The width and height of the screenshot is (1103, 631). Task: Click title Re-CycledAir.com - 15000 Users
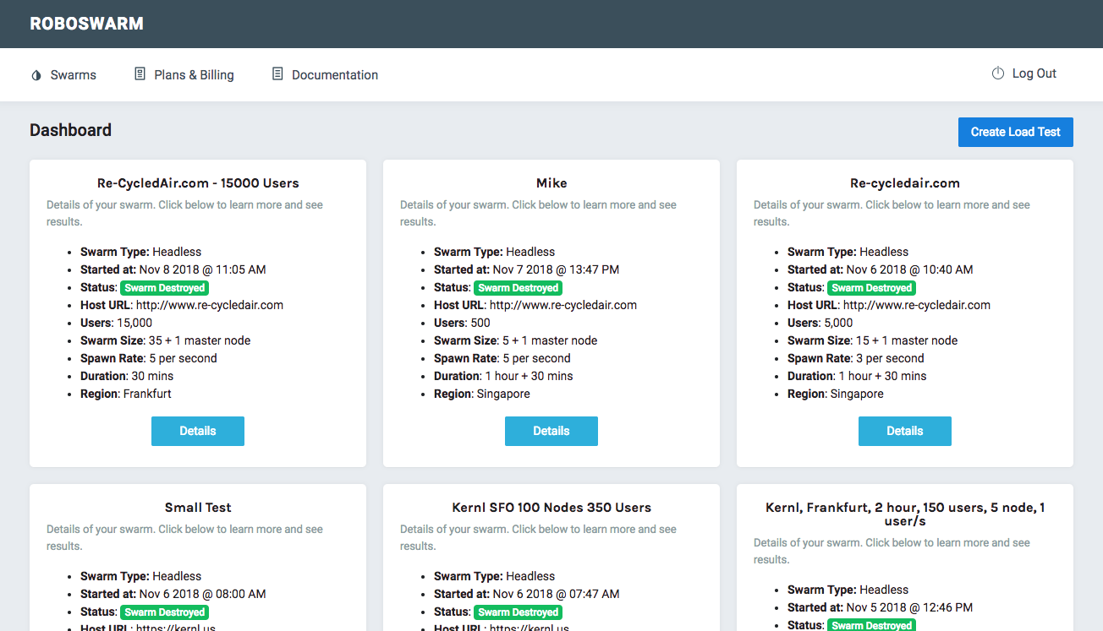(198, 183)
